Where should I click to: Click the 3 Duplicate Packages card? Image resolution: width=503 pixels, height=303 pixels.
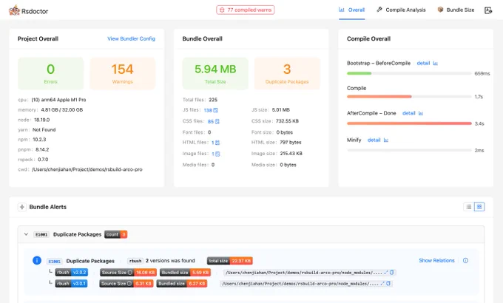pyautogui.click(x=287, y=73)
